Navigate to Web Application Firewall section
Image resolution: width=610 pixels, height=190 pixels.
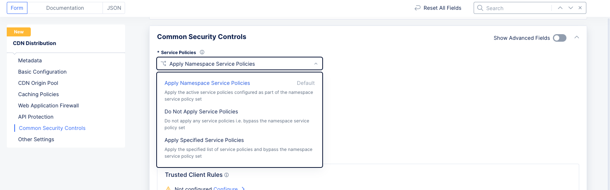pyautogui.click(x=48, y=106)
